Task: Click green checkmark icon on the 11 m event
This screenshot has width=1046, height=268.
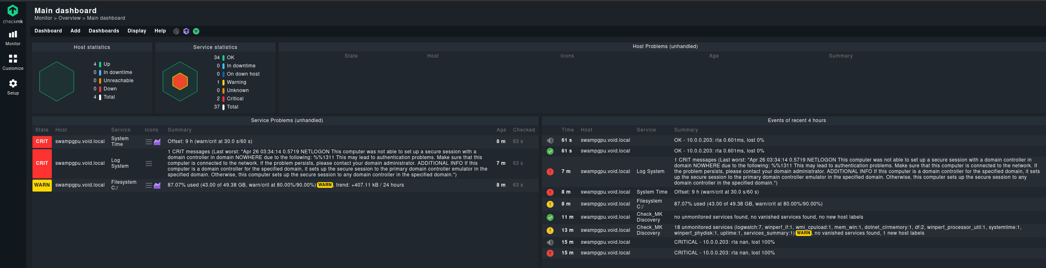Action: (x=550, y=217)
